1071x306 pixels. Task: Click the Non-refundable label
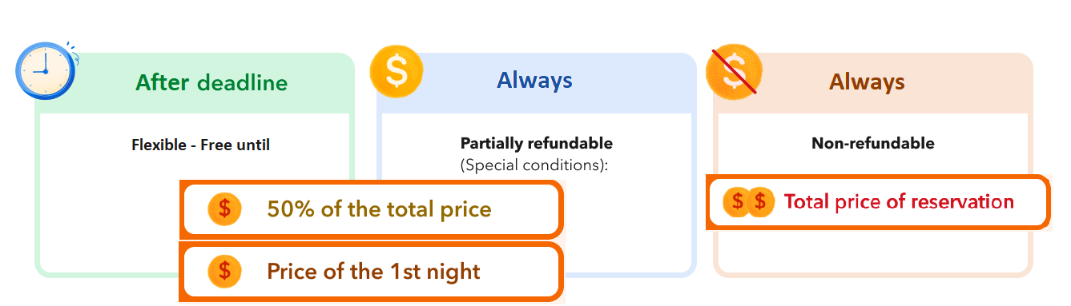pyautogui.click(x=873, y=144)
